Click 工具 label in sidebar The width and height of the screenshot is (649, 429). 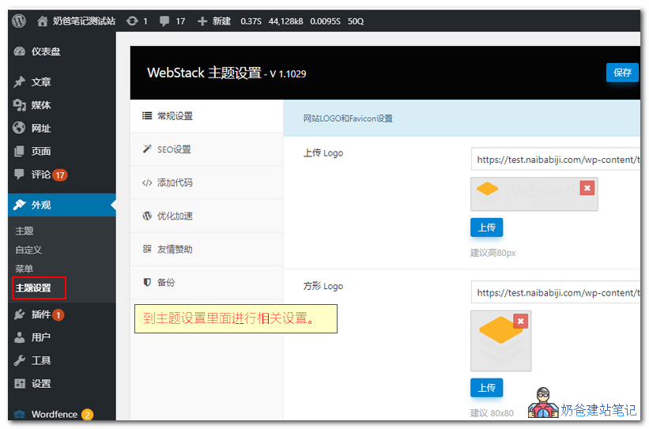(41, 360)
